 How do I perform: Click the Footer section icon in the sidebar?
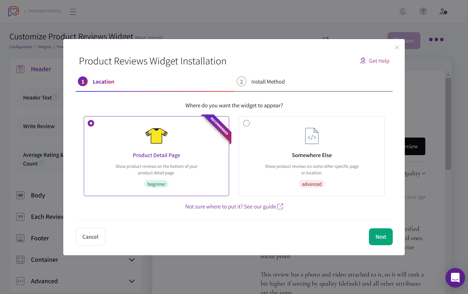coord(20,238)
